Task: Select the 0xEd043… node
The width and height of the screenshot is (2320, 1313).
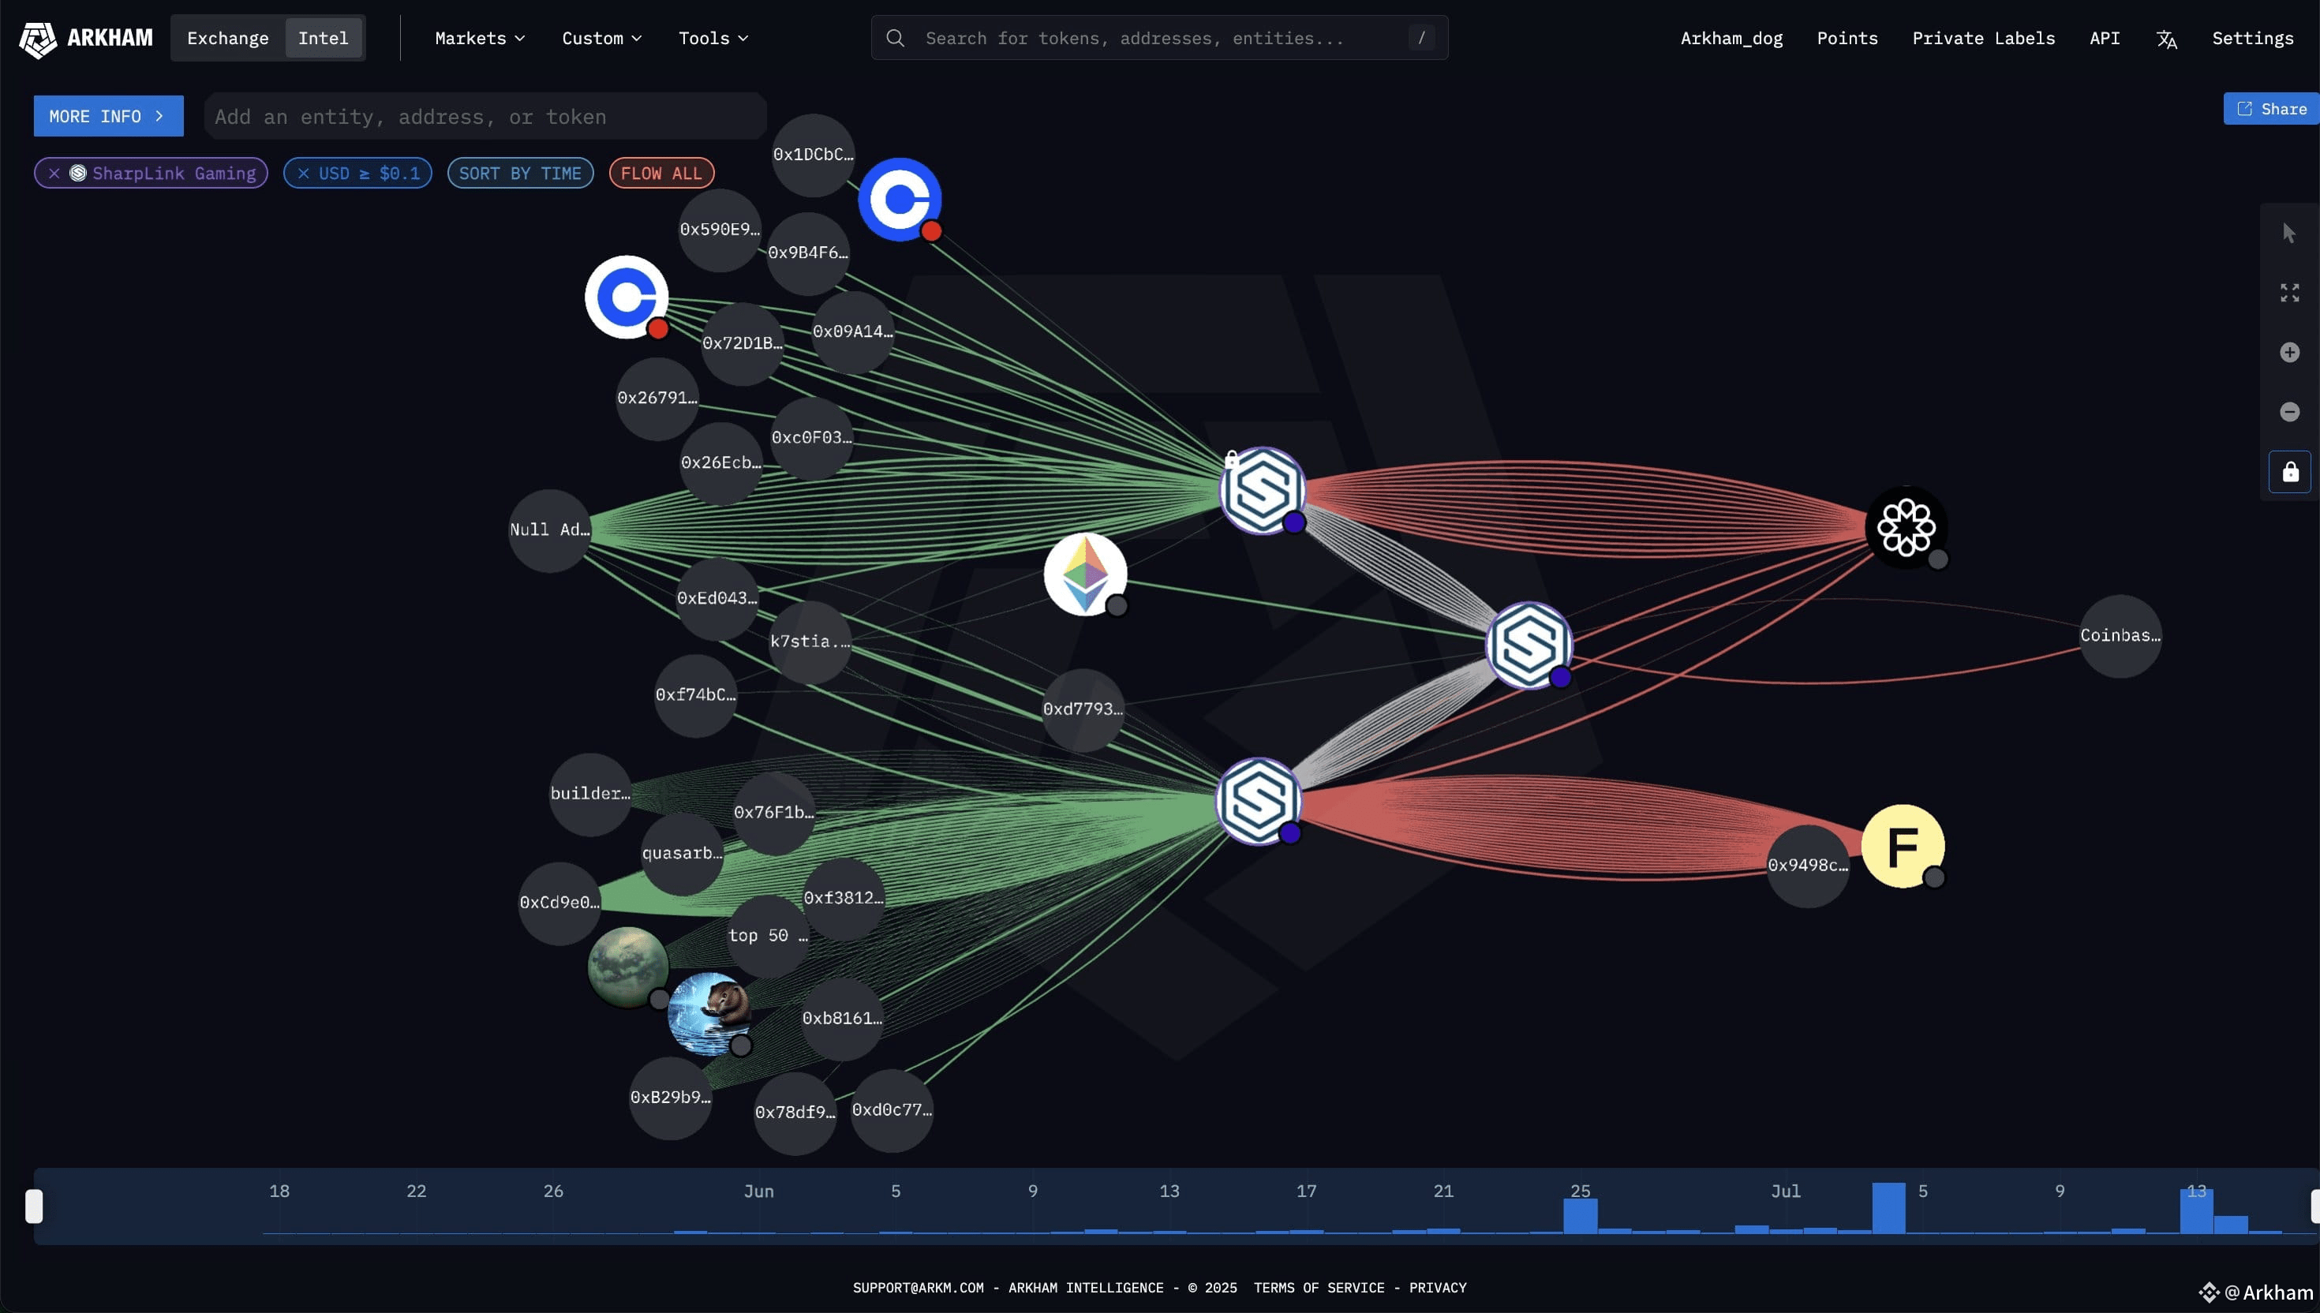Action: tap(717, 599)
